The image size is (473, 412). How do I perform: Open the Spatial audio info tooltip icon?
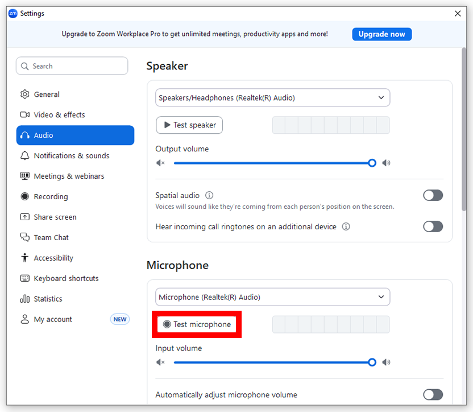(x=209, y=195)
